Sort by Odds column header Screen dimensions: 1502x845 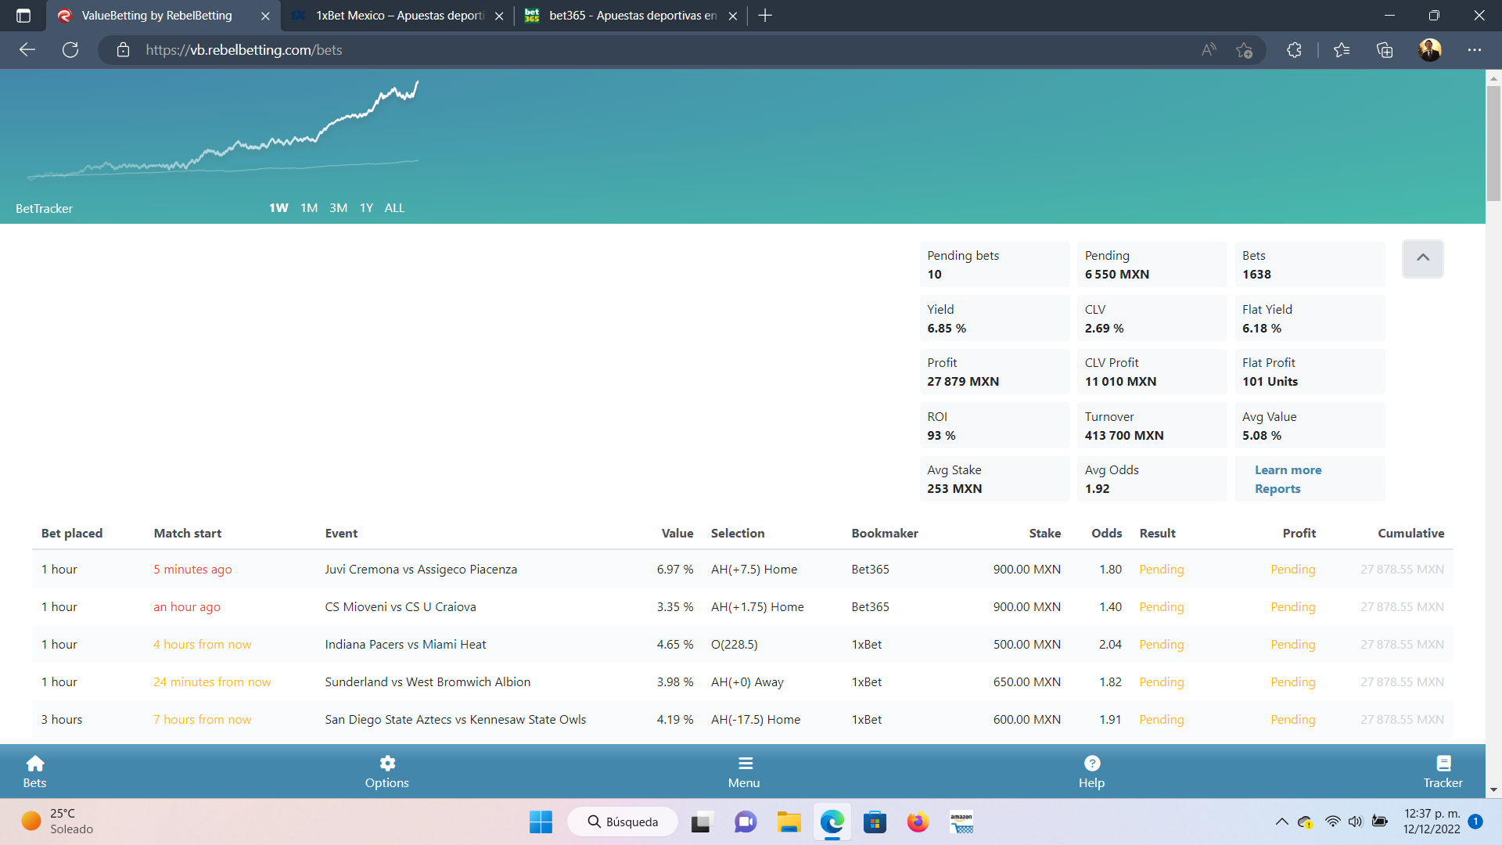pos(1107,534)
